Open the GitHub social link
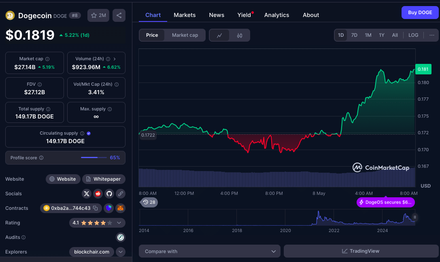 click(109, 194)
